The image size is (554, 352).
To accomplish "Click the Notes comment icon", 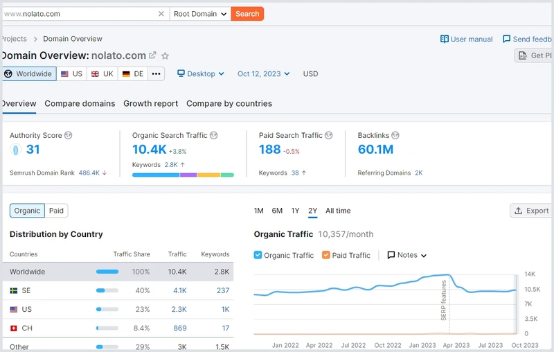I will coord(391,255).
